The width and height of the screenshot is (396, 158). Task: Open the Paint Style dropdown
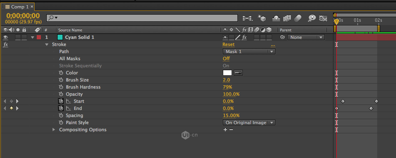click(x=249, y=122)
